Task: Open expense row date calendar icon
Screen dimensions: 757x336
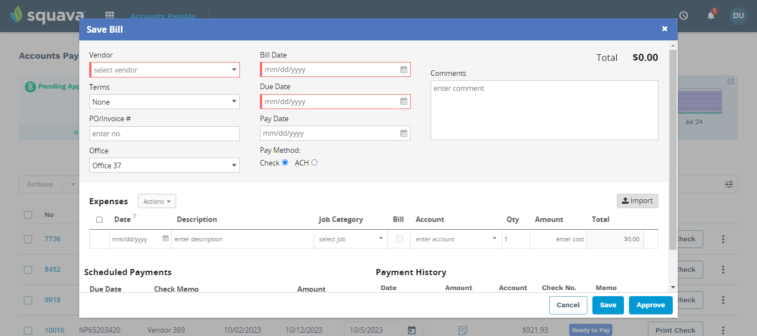Action: pyautogui.click(x=166, y=239)
